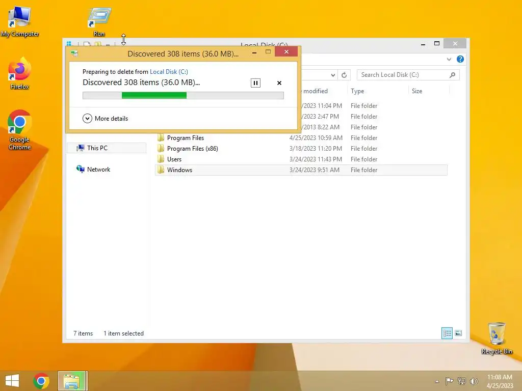Click the green delete progress bar
Viewport: 522px width, 391px height.
click(x=183, y=95)
